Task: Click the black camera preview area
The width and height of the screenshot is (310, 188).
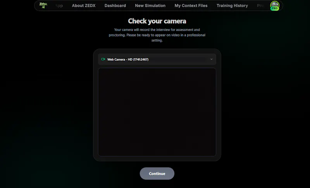Action: tap(157, 112)
